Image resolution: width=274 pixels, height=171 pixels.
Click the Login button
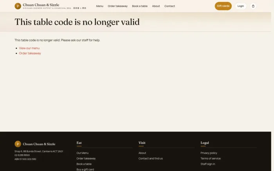pos(241,6)
